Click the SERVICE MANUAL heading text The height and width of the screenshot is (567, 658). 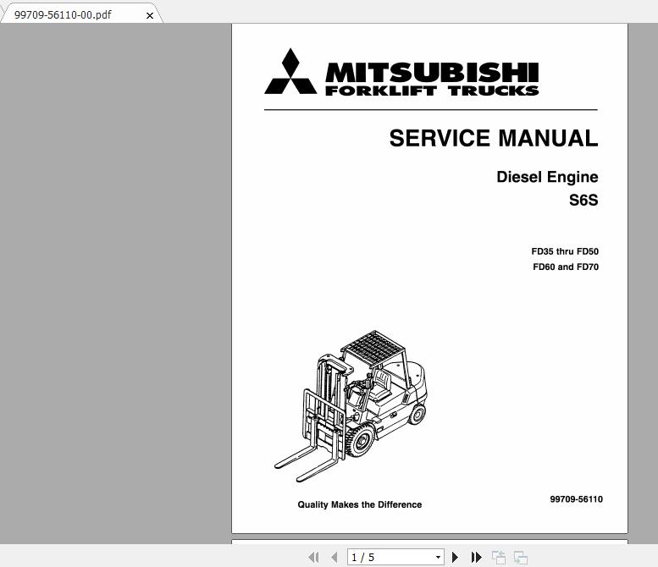click(494, 138)
